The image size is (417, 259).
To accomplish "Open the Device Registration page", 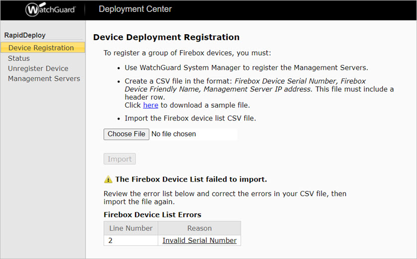I will pos(41,48).
